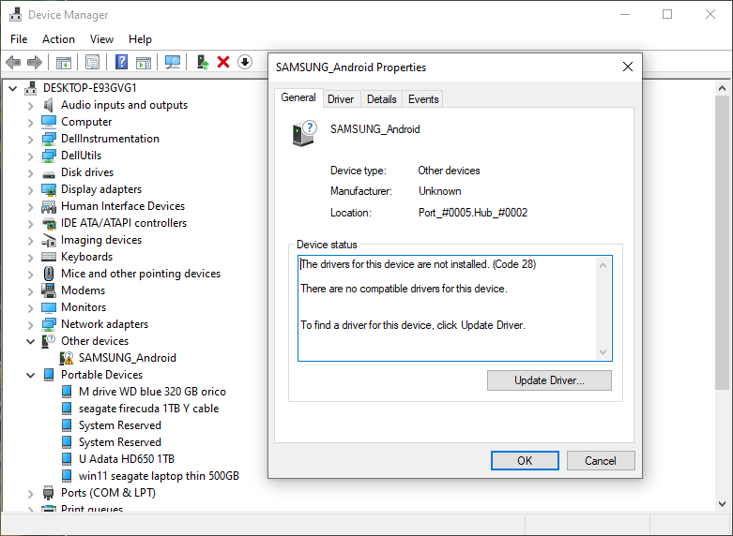Expand the DellInstrumentation category

click(30, 140)
